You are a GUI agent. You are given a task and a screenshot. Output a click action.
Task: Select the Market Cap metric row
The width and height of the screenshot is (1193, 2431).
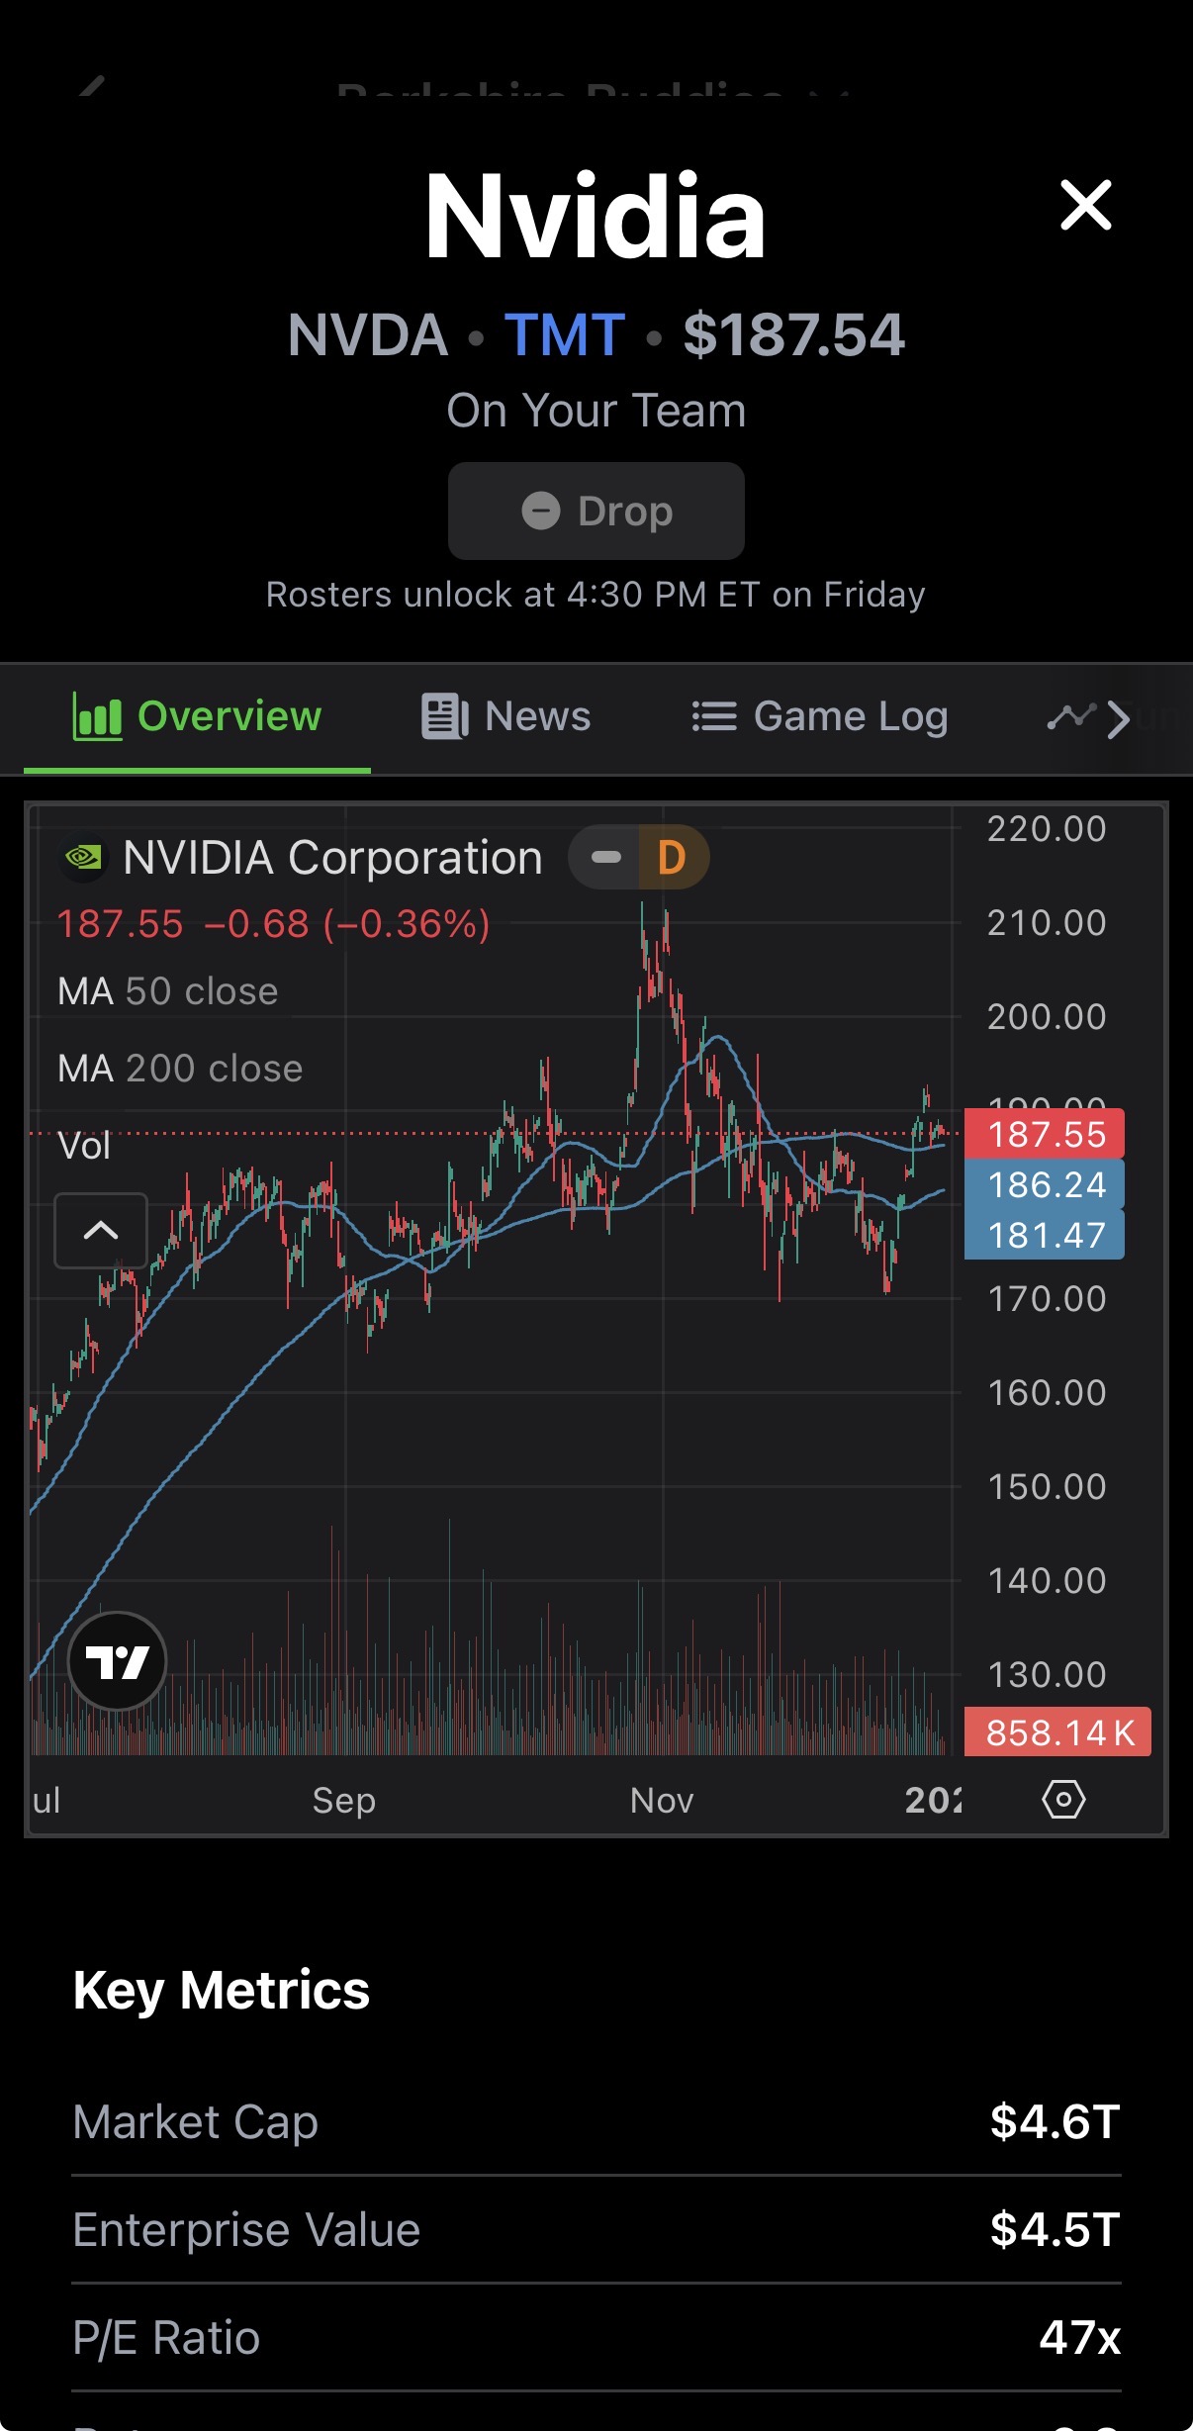point(596,2121)
